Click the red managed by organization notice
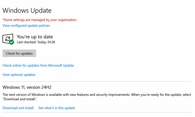The height and width of the screenshot is (117, 195). [40, 20]
